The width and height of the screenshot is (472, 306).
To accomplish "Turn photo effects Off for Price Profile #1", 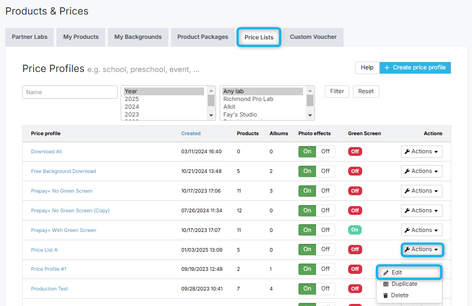I will click(325, 269).
